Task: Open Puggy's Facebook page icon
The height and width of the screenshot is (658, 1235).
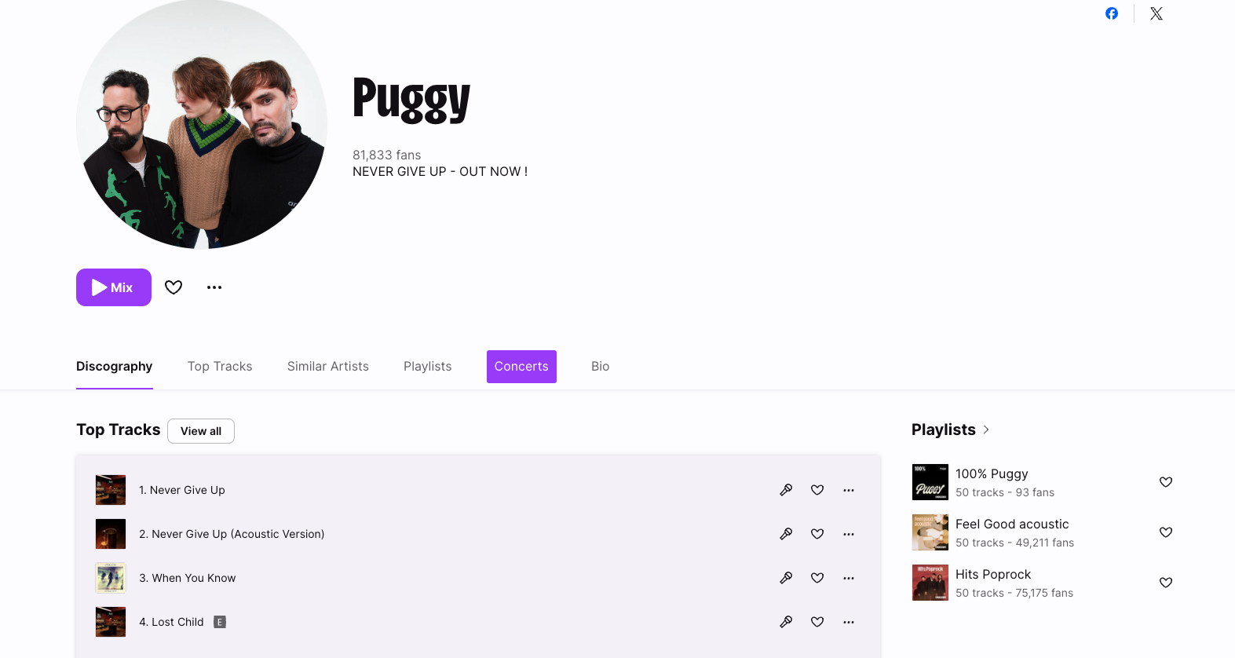Action: click(x=1112, y=13)
